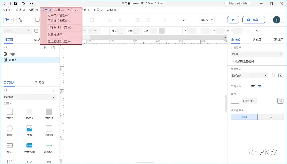Add a new folder in the 页面 panel

[53, 47]
